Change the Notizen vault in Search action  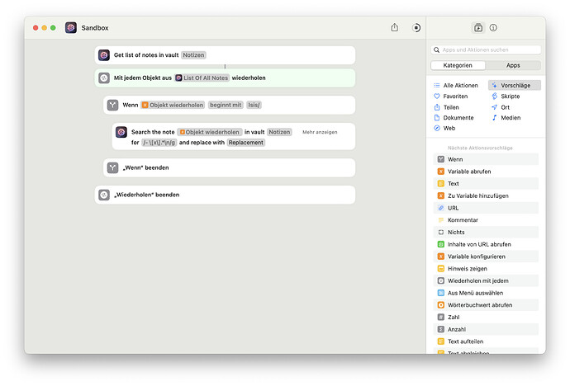pyautogui.click(x=279, y=132)
